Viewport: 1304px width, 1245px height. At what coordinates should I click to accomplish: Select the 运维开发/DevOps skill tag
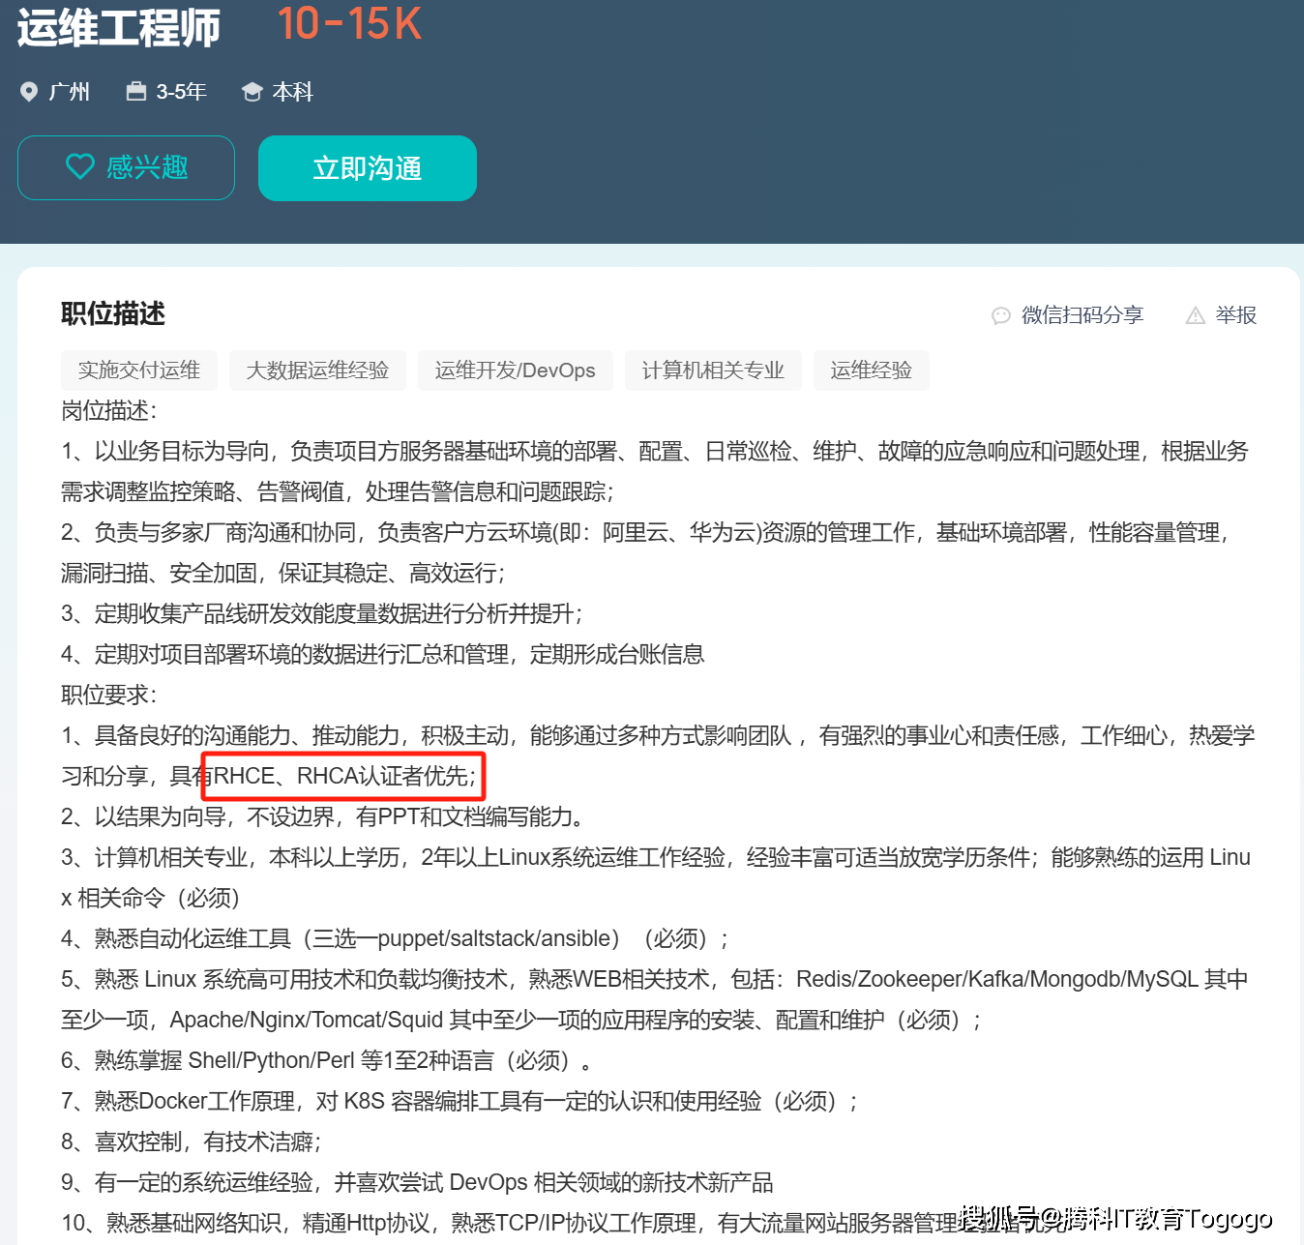(515, 370)
